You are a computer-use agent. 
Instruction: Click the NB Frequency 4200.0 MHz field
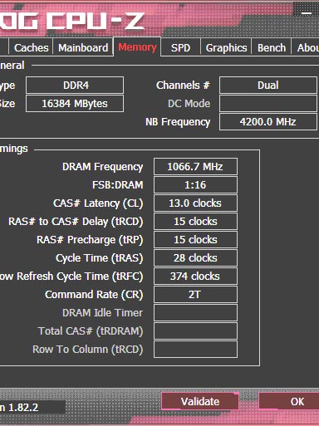point(268,122)
